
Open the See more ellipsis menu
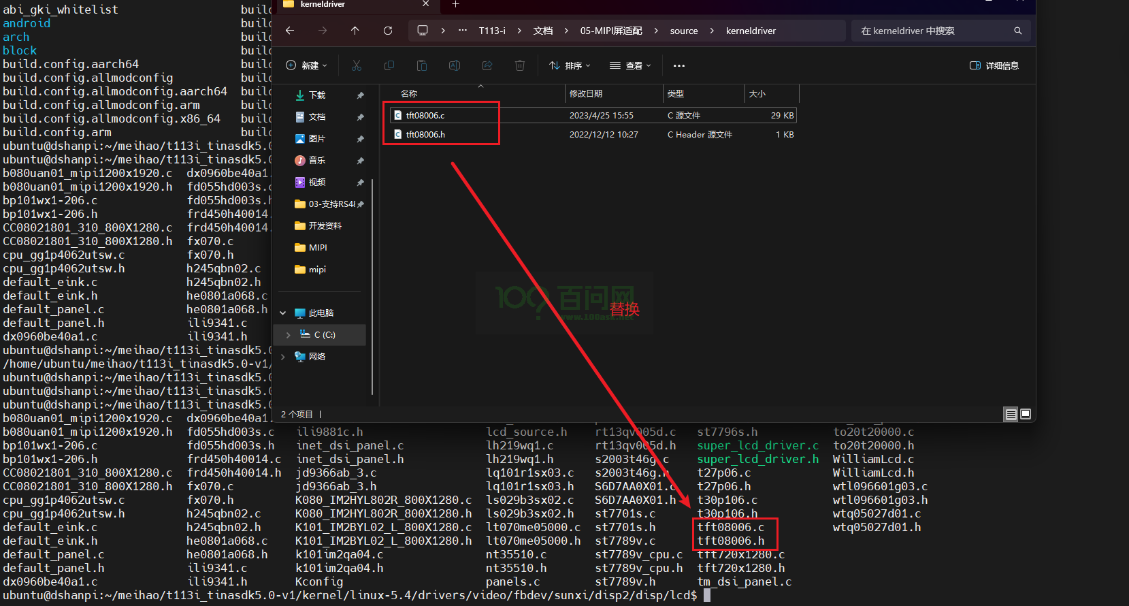point(678,65)
